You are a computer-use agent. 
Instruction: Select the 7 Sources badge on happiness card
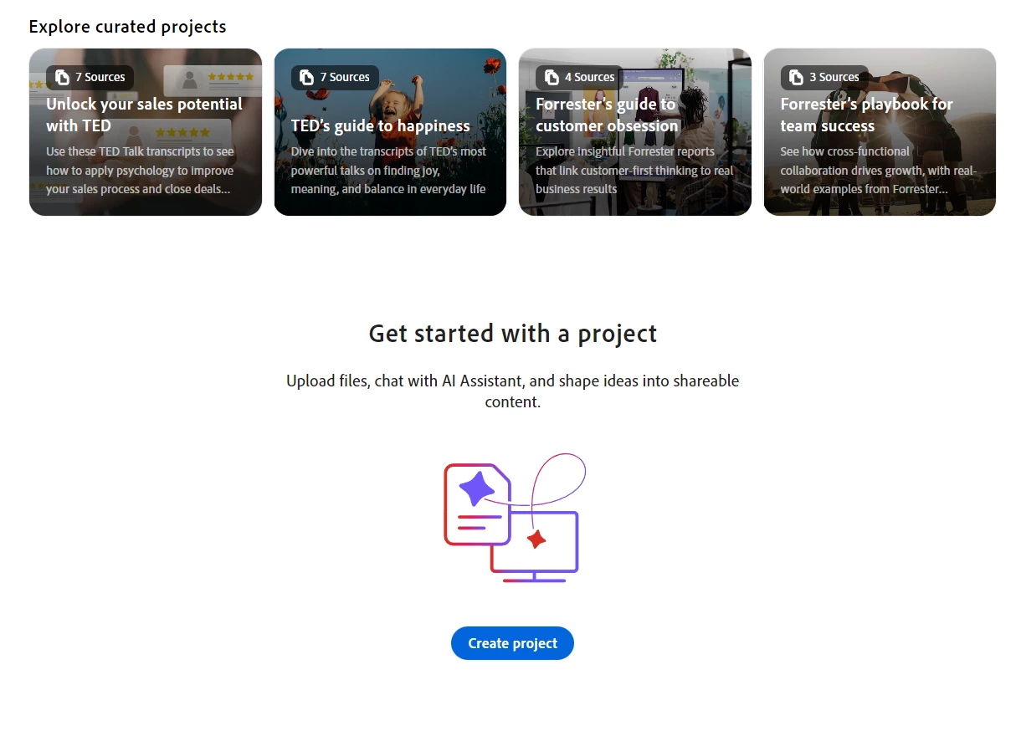click(x=335, y=77)
